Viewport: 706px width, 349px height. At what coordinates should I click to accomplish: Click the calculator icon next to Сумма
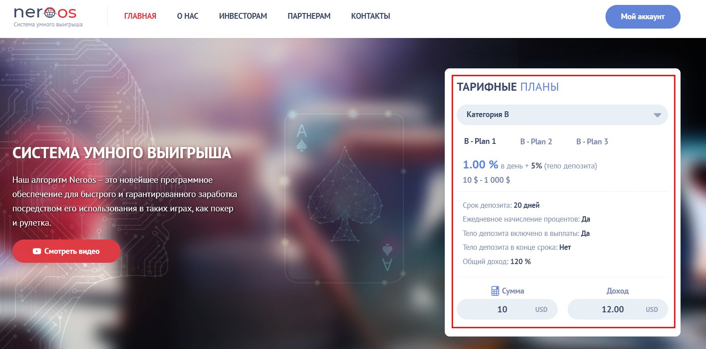[x=495, y=291]
